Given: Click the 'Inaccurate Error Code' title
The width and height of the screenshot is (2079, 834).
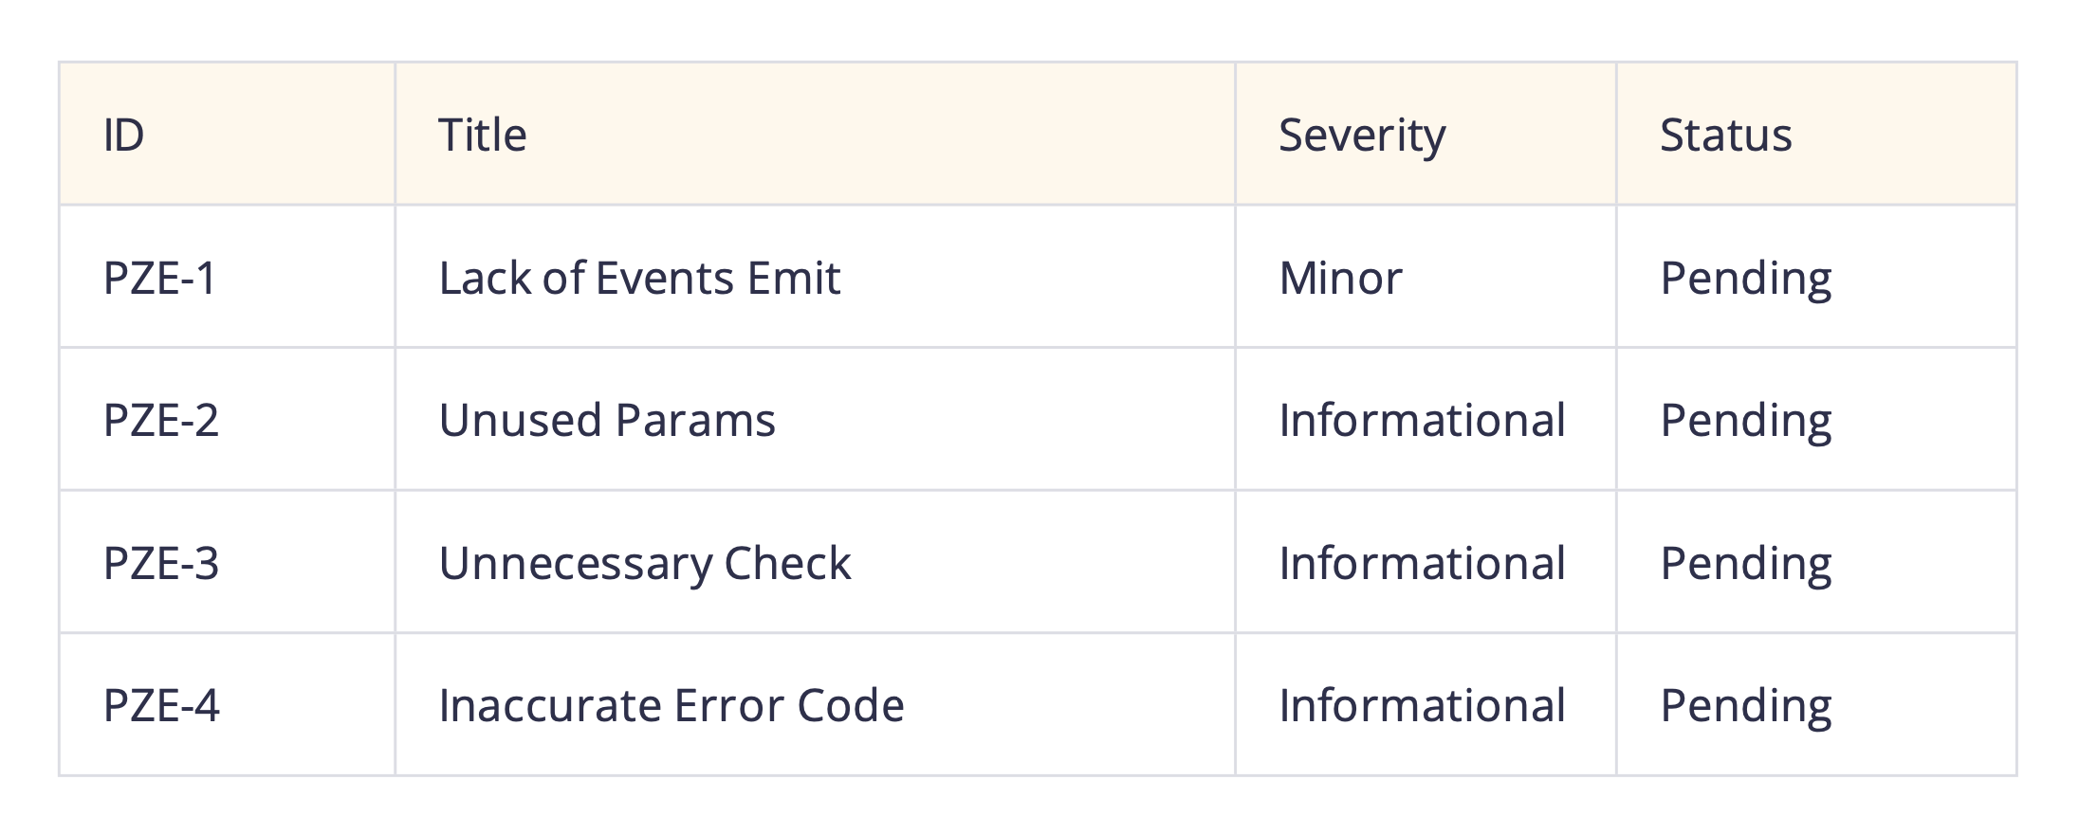Looking at the screenshot, I should [672, 705].
